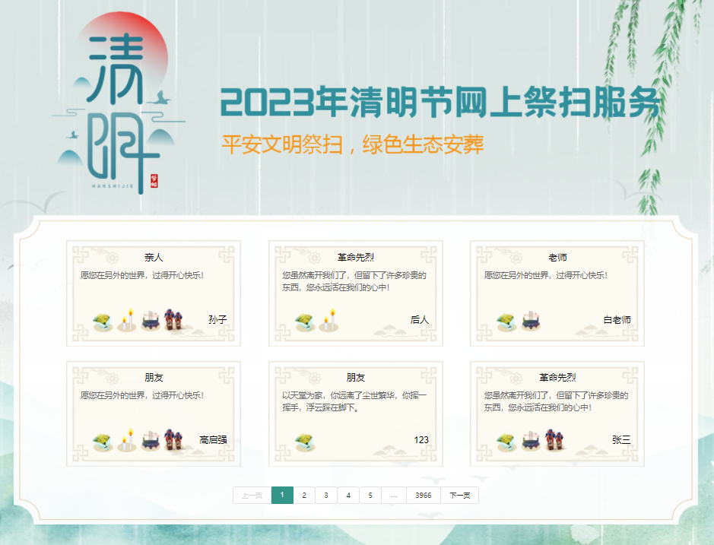
Task: Click paper money icon on 张三 card
Action: pyautogui.click(x=506, y=442)
